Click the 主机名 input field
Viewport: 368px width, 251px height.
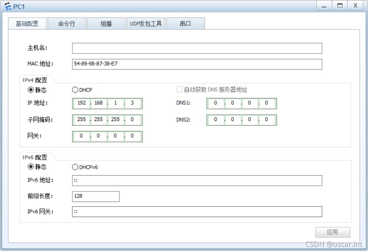pos(197,48)
